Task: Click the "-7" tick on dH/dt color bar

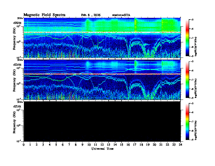Action: point(192,38)
